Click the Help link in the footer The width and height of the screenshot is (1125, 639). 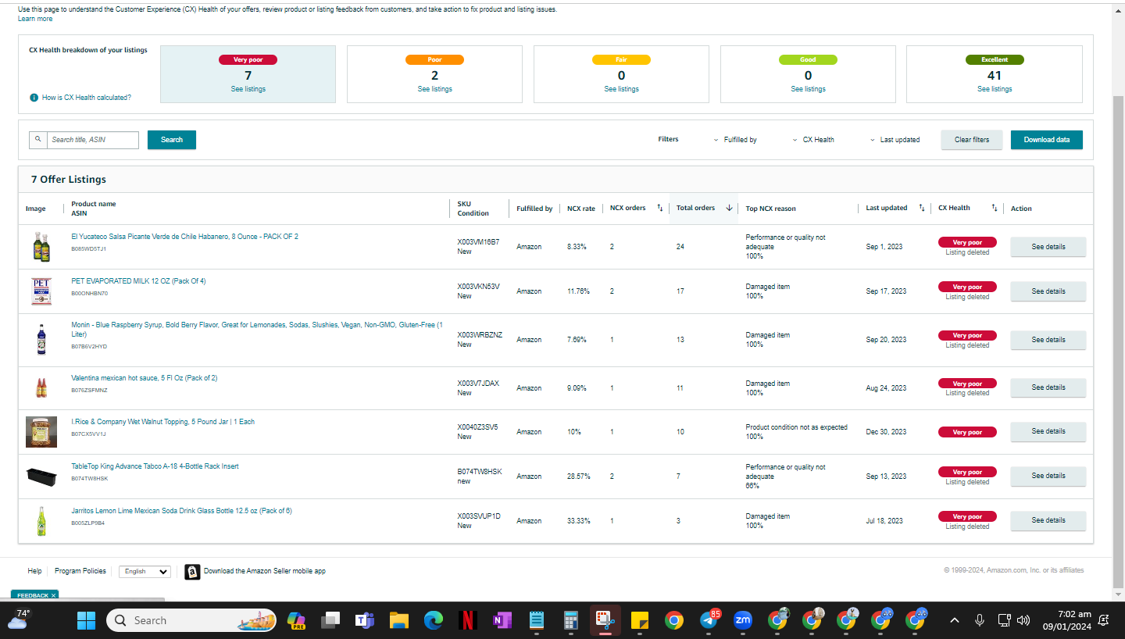pyautogui.click(x=34, y=571)
